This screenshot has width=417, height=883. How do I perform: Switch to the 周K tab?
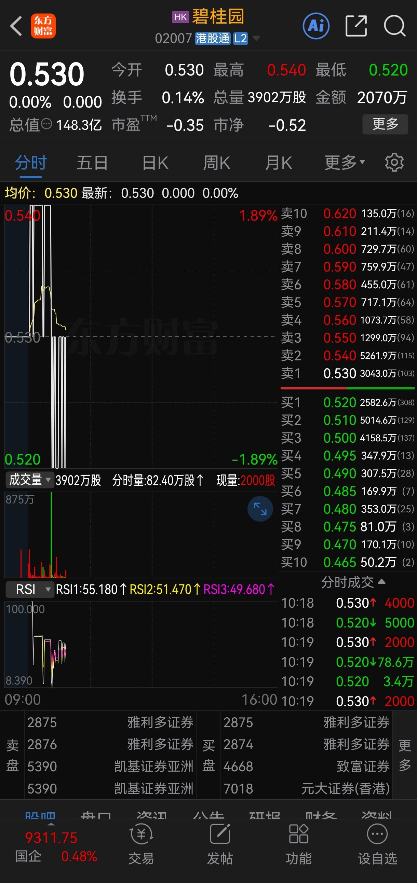(216, 163)
